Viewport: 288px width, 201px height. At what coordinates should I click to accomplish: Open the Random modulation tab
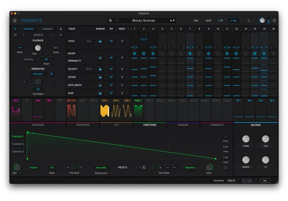tap(183, 125)
